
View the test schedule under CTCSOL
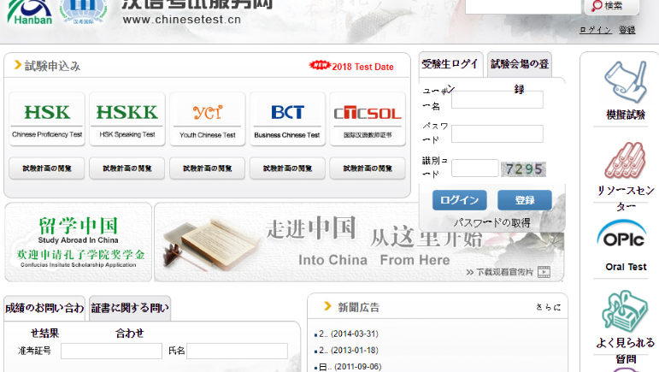point(368,168)
